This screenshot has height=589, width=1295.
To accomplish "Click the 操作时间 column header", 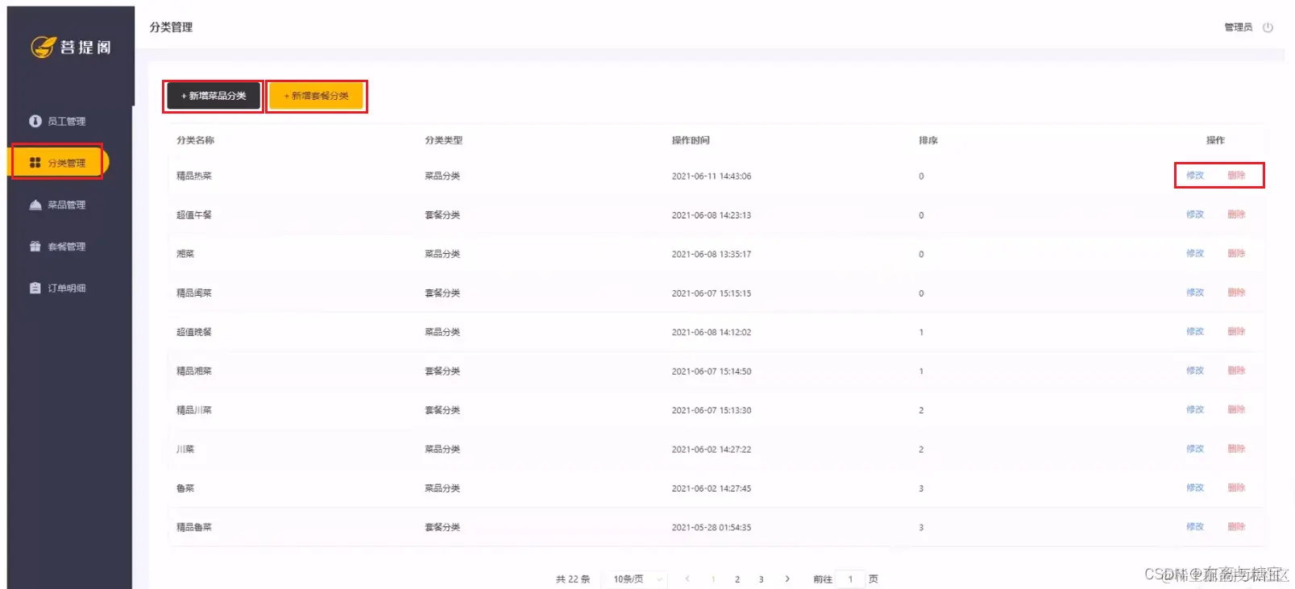I will 691,140.
